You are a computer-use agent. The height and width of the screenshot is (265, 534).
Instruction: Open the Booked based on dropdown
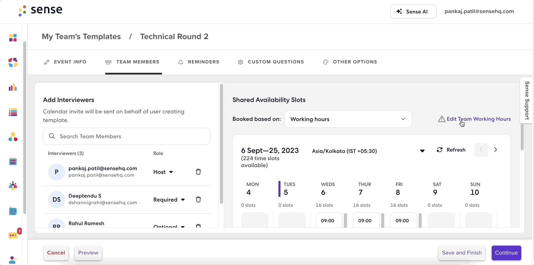point(348,119)
